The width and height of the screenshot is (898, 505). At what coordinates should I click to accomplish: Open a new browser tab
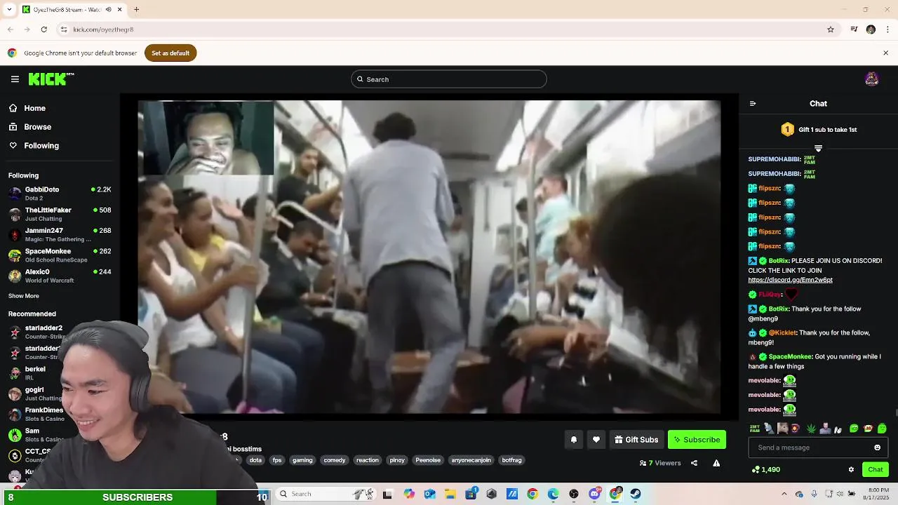coord(136,10)
